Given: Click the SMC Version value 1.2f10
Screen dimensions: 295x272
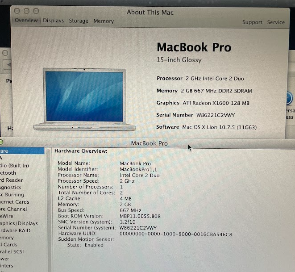Looking at the screenshot, I should tap(128, 222).
